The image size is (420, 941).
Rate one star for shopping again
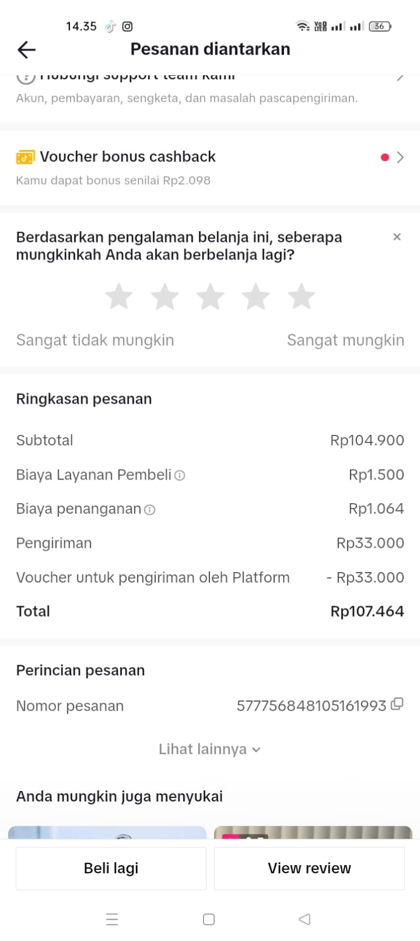click(x=119, y=297)
